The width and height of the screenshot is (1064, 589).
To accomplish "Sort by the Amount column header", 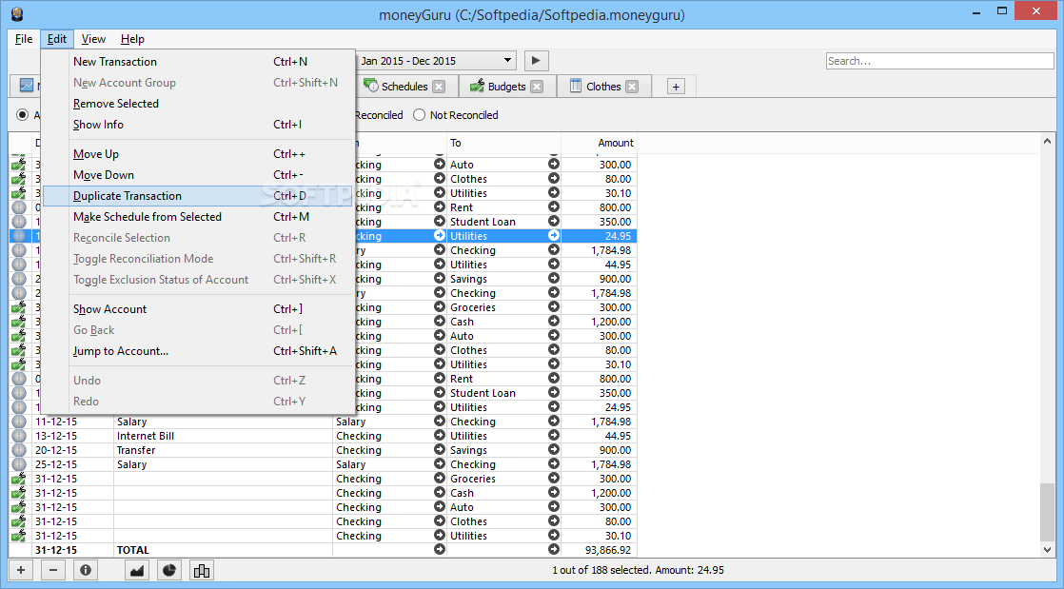I will point(600,143).
